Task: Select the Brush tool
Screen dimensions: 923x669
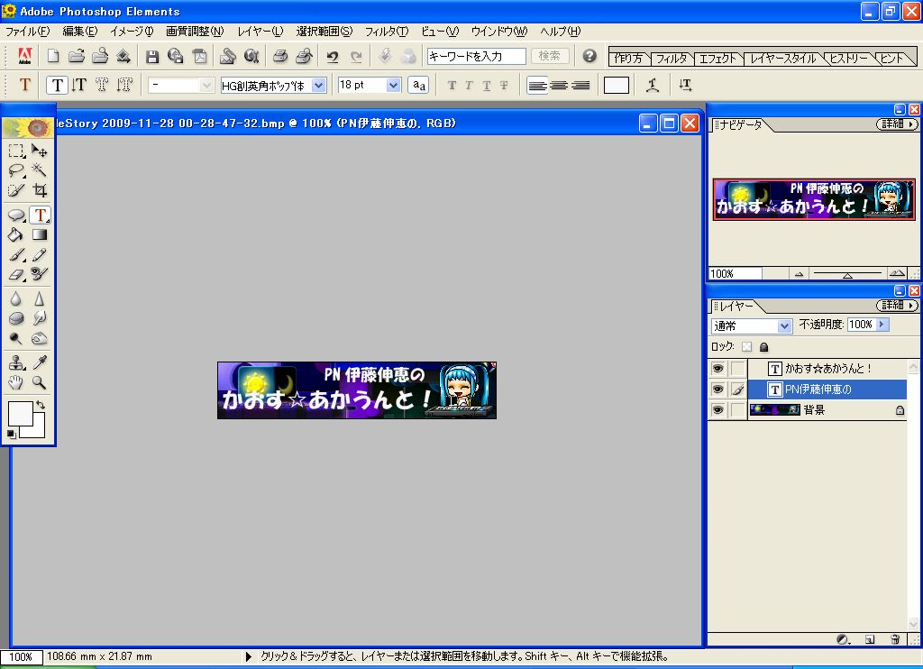Action: click(16, 254)
